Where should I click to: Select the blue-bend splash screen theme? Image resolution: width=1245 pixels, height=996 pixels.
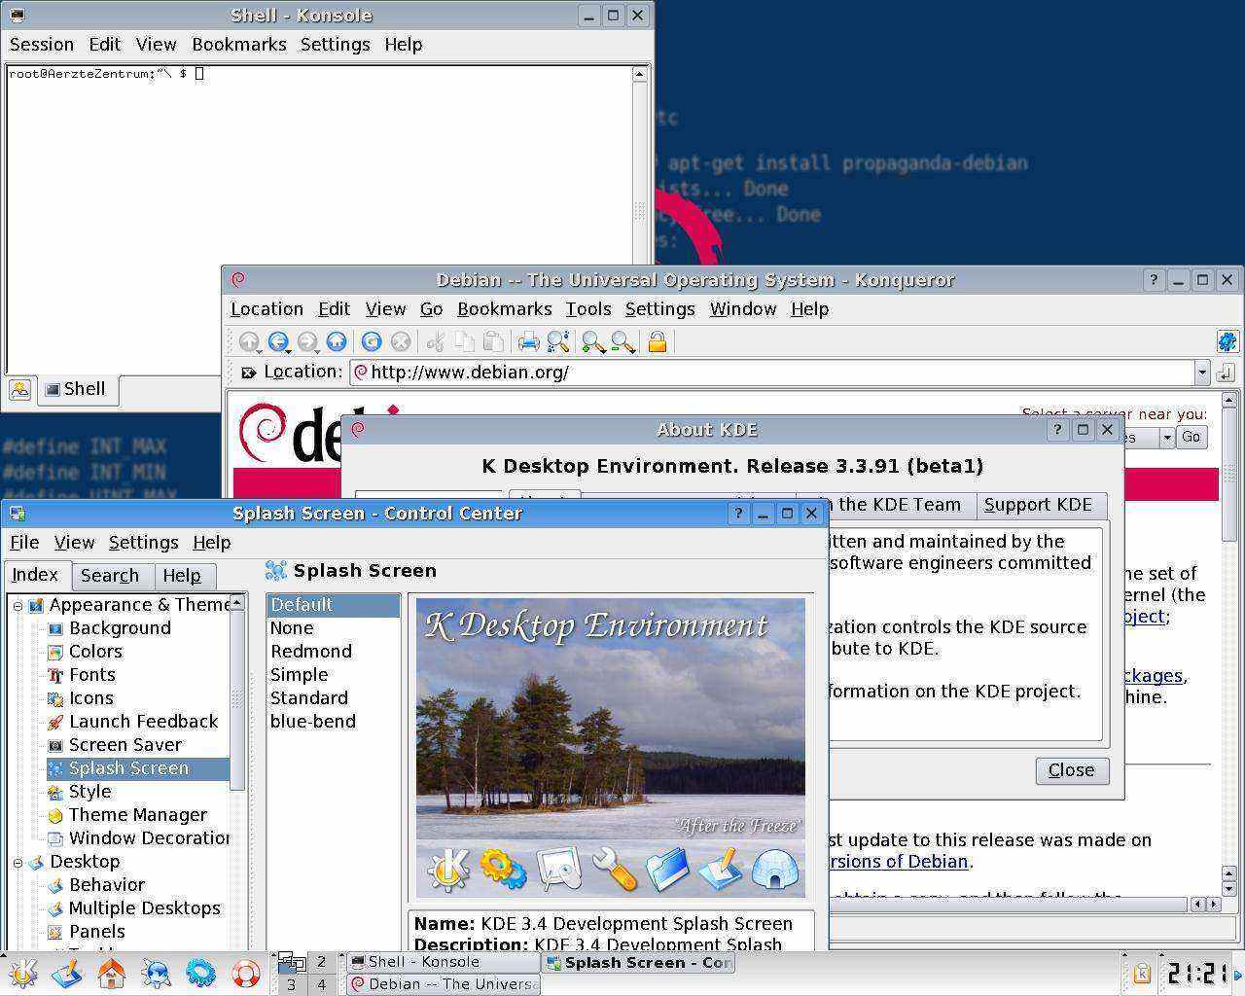coord(313,722)
